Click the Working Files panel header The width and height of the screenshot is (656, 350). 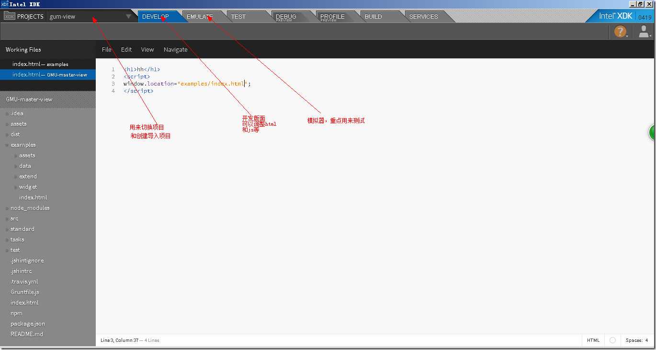tap(23, 50)
